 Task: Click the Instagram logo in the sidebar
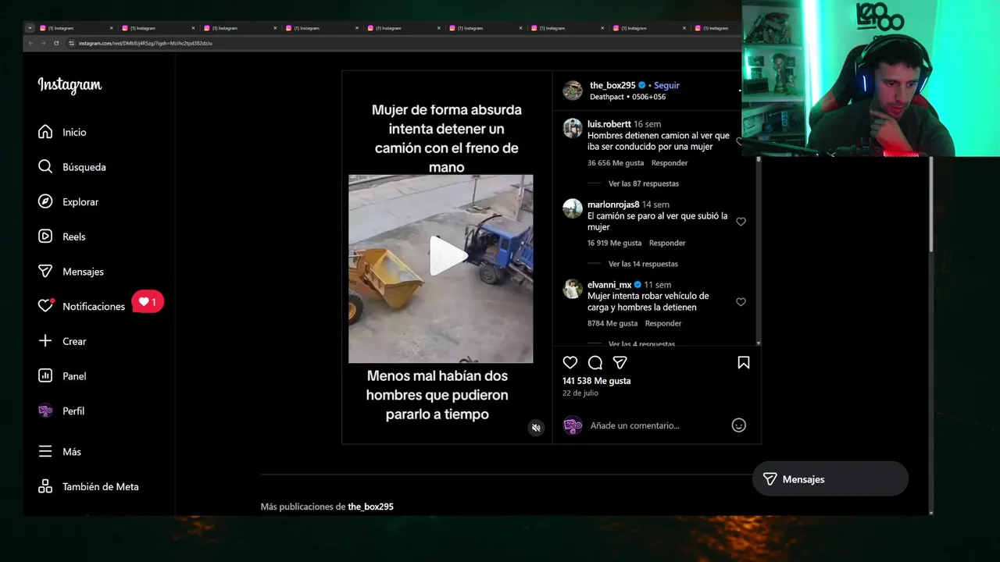pos(70,85)
